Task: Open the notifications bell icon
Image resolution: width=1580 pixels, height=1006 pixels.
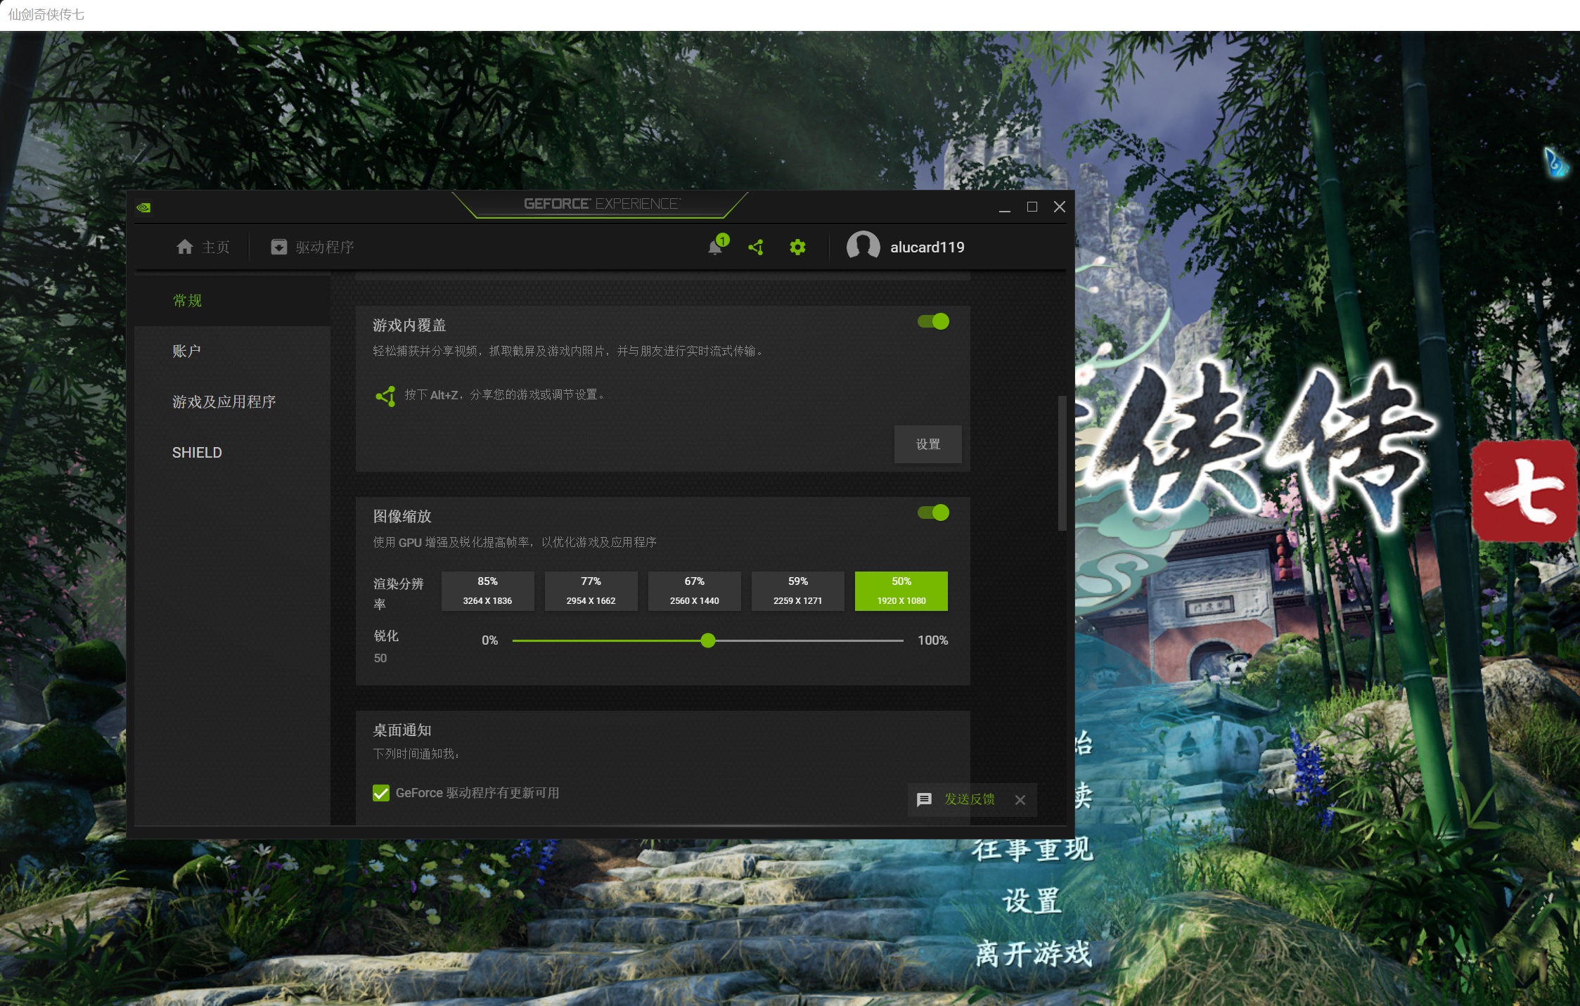Action: [x=715, y=247]
